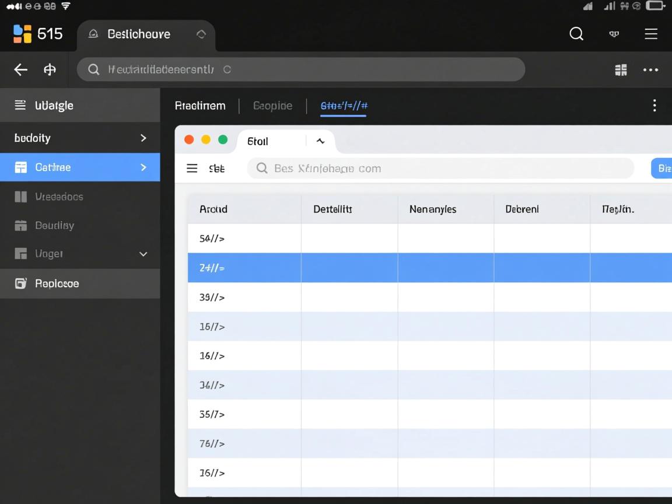Image resolution: width=672 pixels, height=504 pixels.
Task: Expand the Uoget sidebar dropdown arrow
Action: pyautogui.click(x=143, y=254)
